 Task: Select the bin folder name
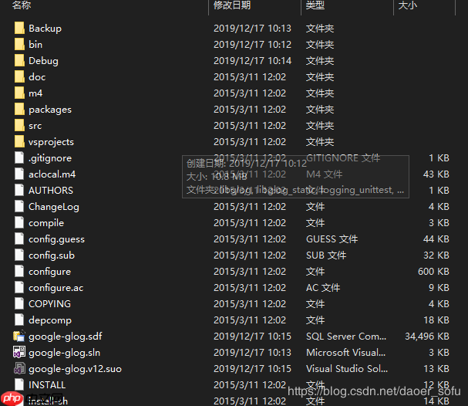(x=35, y=45)
